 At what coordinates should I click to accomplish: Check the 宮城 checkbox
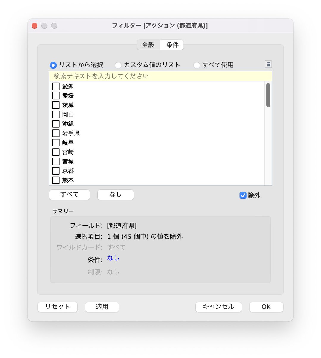(56, 161)
